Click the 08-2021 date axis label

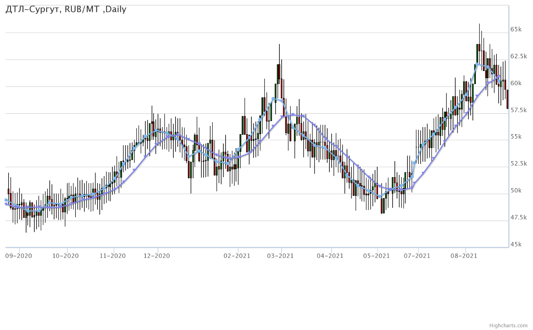click(x=464, y=256)
